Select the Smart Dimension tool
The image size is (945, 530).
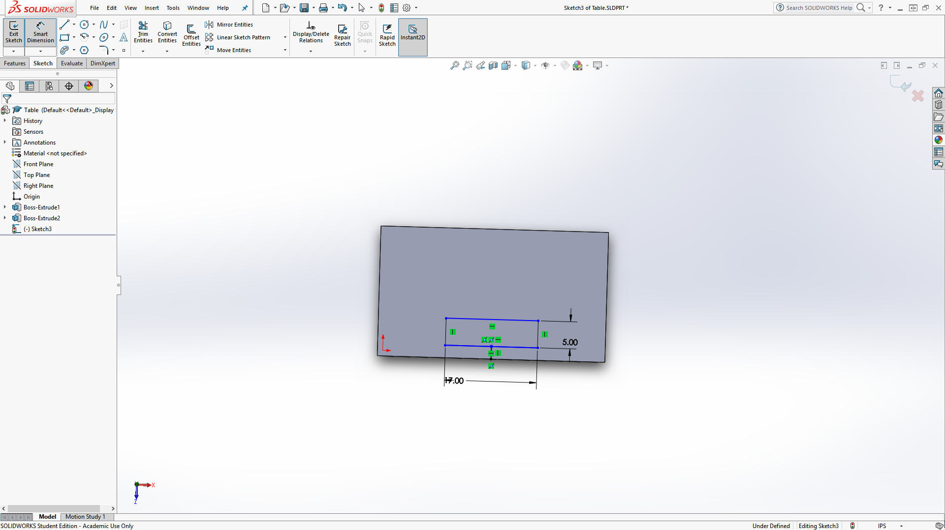[40, 32]
